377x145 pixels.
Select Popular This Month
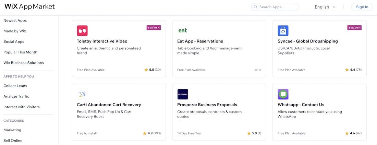pos(20,52)
